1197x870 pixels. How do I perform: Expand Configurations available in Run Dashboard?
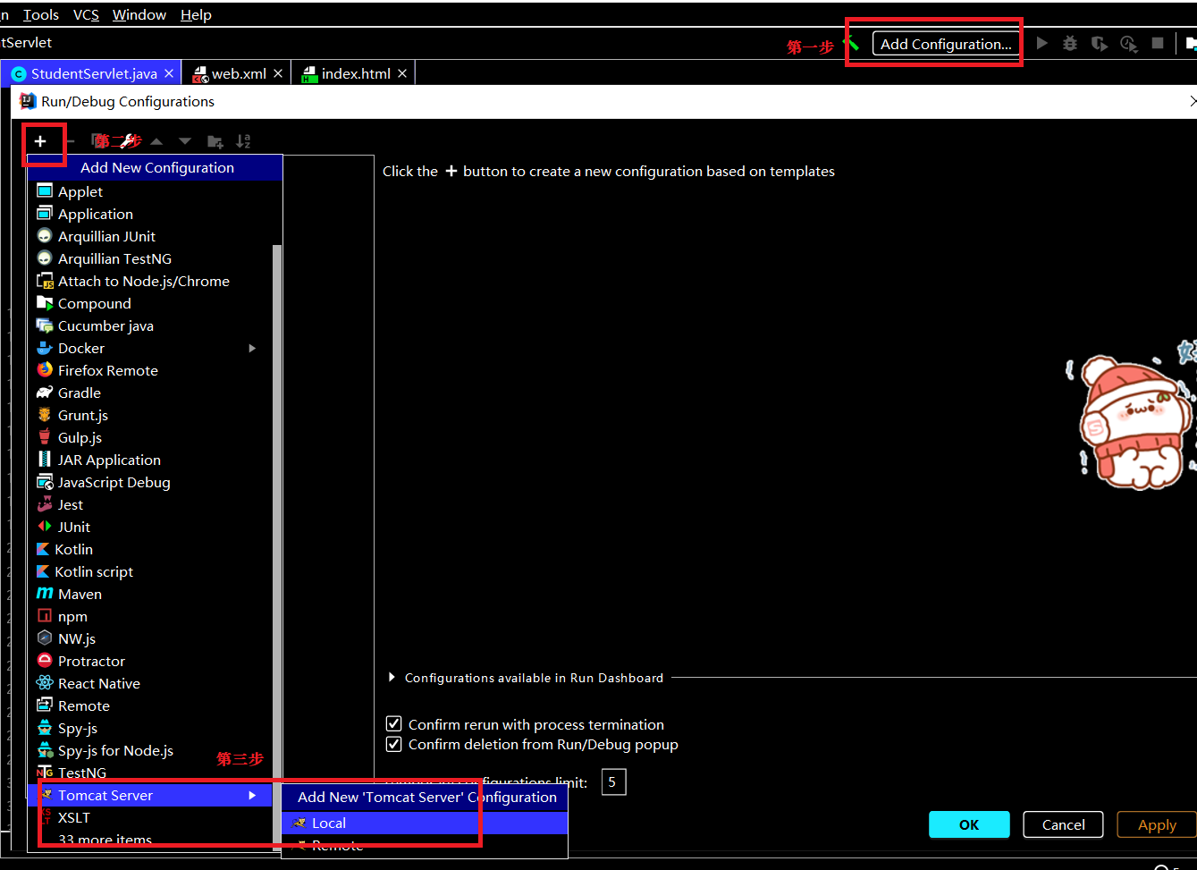392,678
